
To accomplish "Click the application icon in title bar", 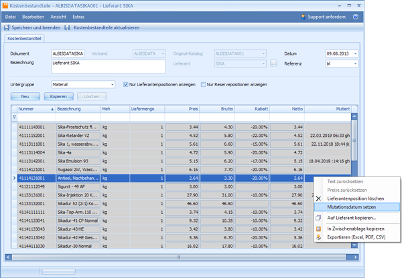I will [x=5, y=5].
